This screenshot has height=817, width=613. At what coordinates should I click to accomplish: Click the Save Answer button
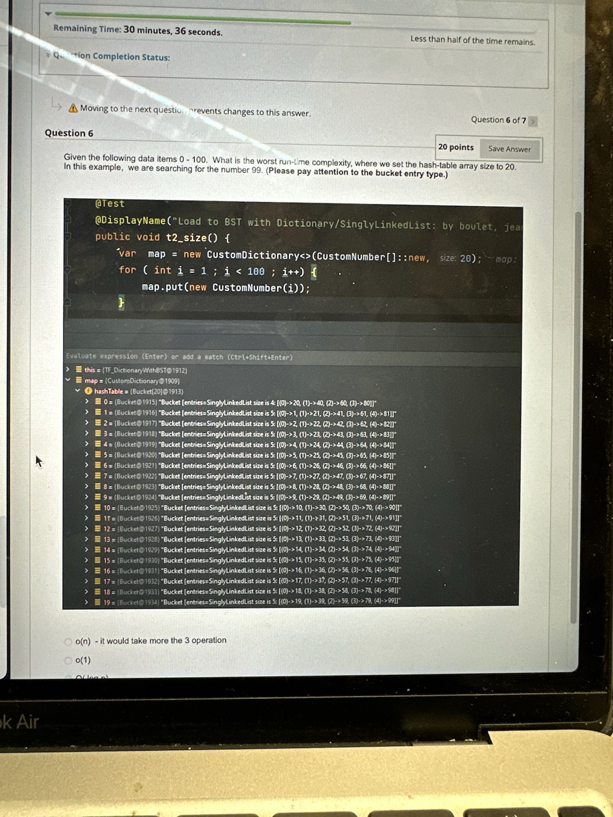[x=509, y=149]
